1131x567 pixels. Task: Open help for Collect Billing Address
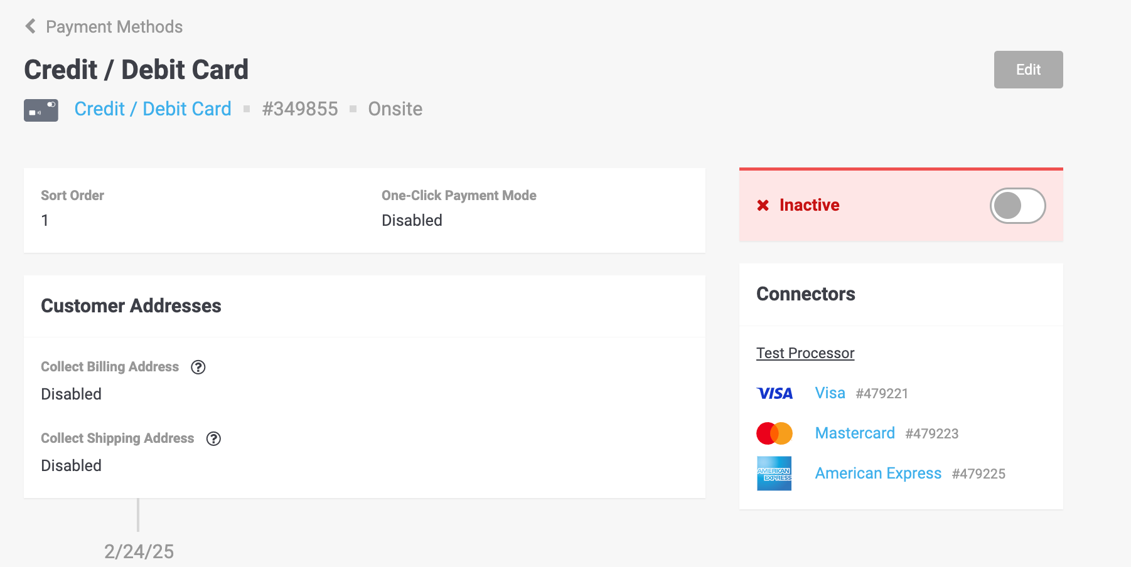[x=198, y=368]
